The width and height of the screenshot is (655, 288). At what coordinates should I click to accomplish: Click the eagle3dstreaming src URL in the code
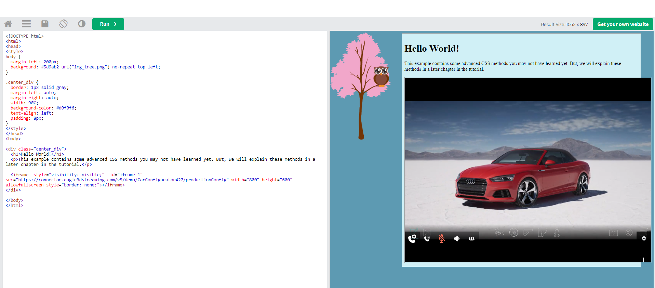point(122,180)
